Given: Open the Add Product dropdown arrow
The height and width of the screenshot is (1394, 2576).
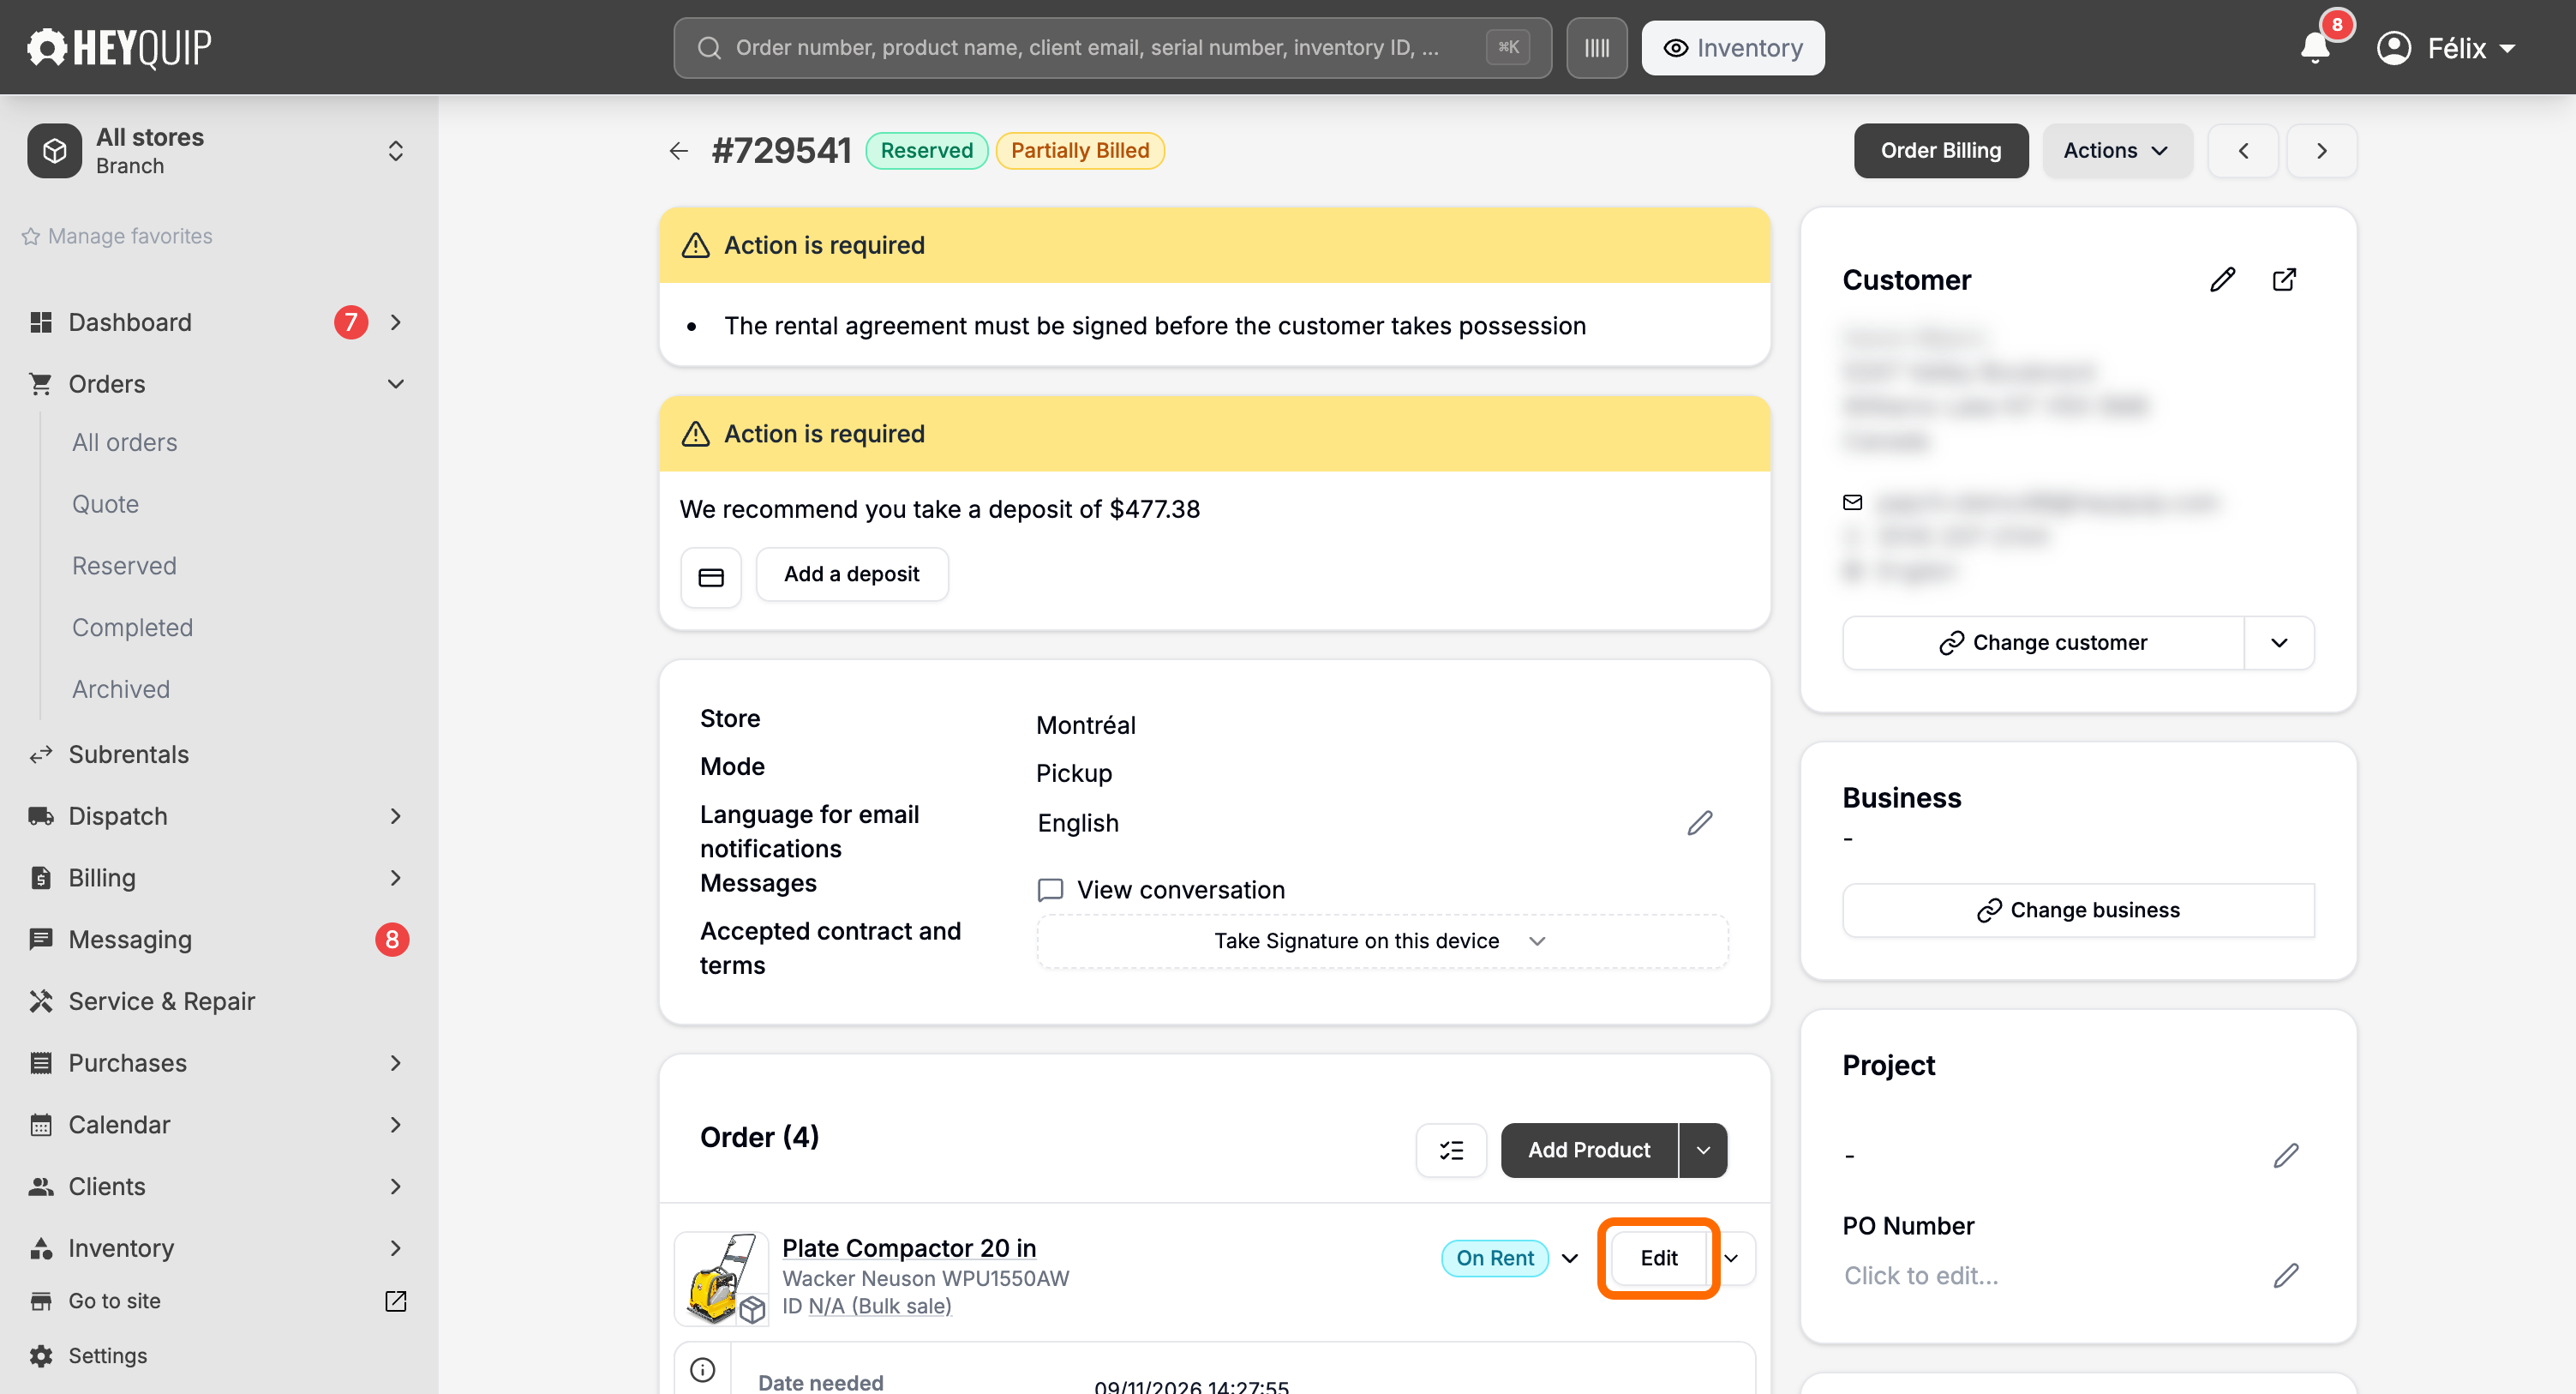Looking at the screenshot, I should click(1703, 1150).
